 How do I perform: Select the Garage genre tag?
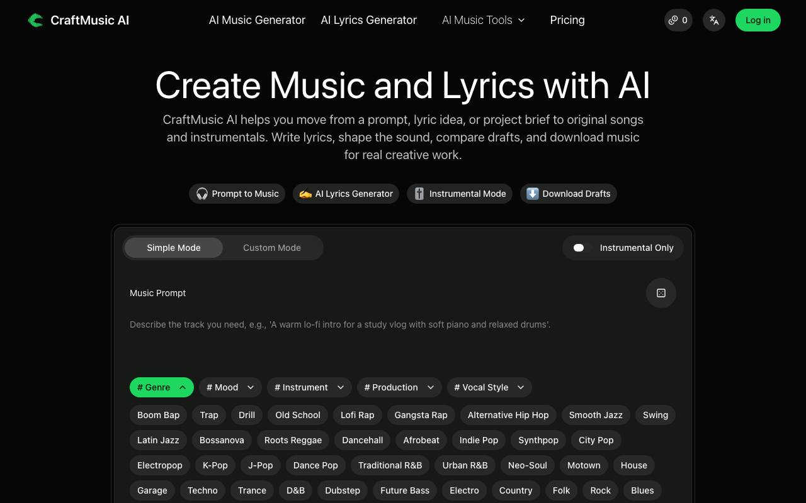click(x=152, y=490)
